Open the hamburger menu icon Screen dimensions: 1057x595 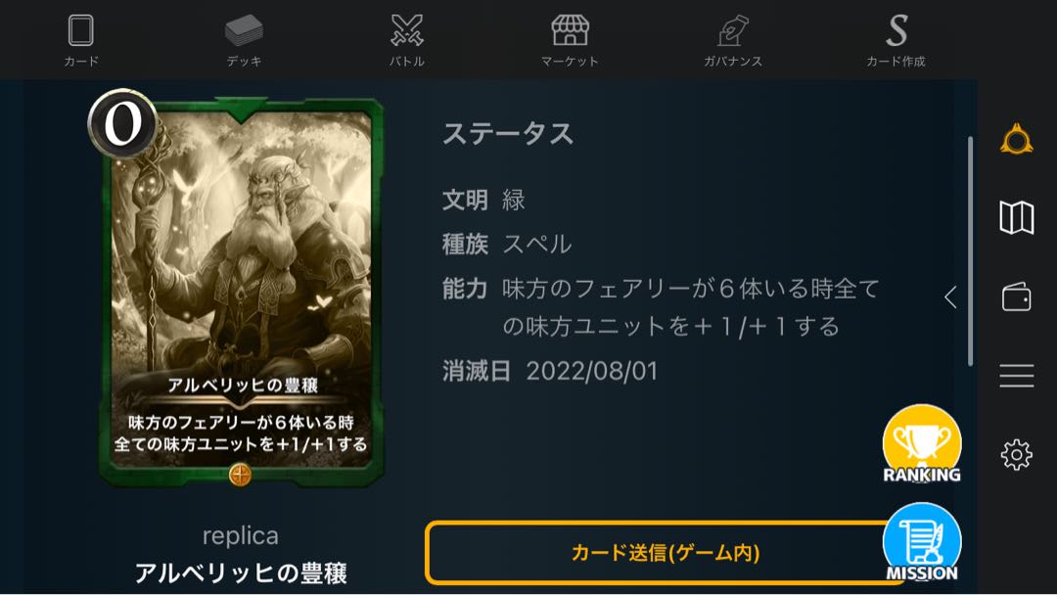pos(1017,376)
